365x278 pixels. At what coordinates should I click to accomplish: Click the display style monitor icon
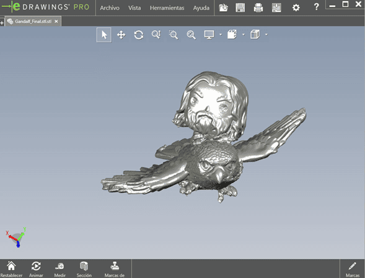pyautogui.click(x=209, y=35)
